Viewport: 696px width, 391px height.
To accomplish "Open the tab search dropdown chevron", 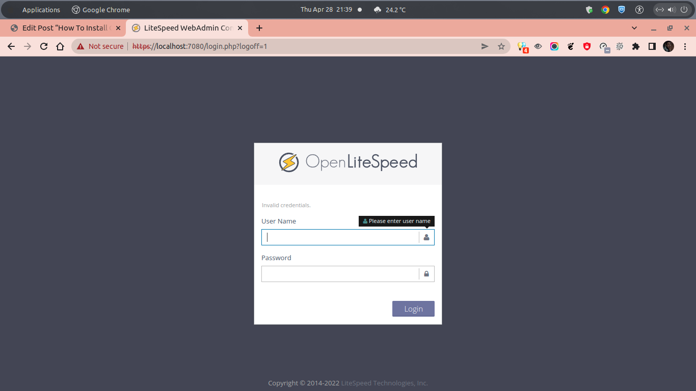I will click(634, 28).
